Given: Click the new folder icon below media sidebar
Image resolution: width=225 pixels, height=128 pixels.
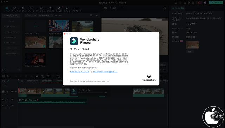Looking at the screenshot, I should tap(4, 70).
